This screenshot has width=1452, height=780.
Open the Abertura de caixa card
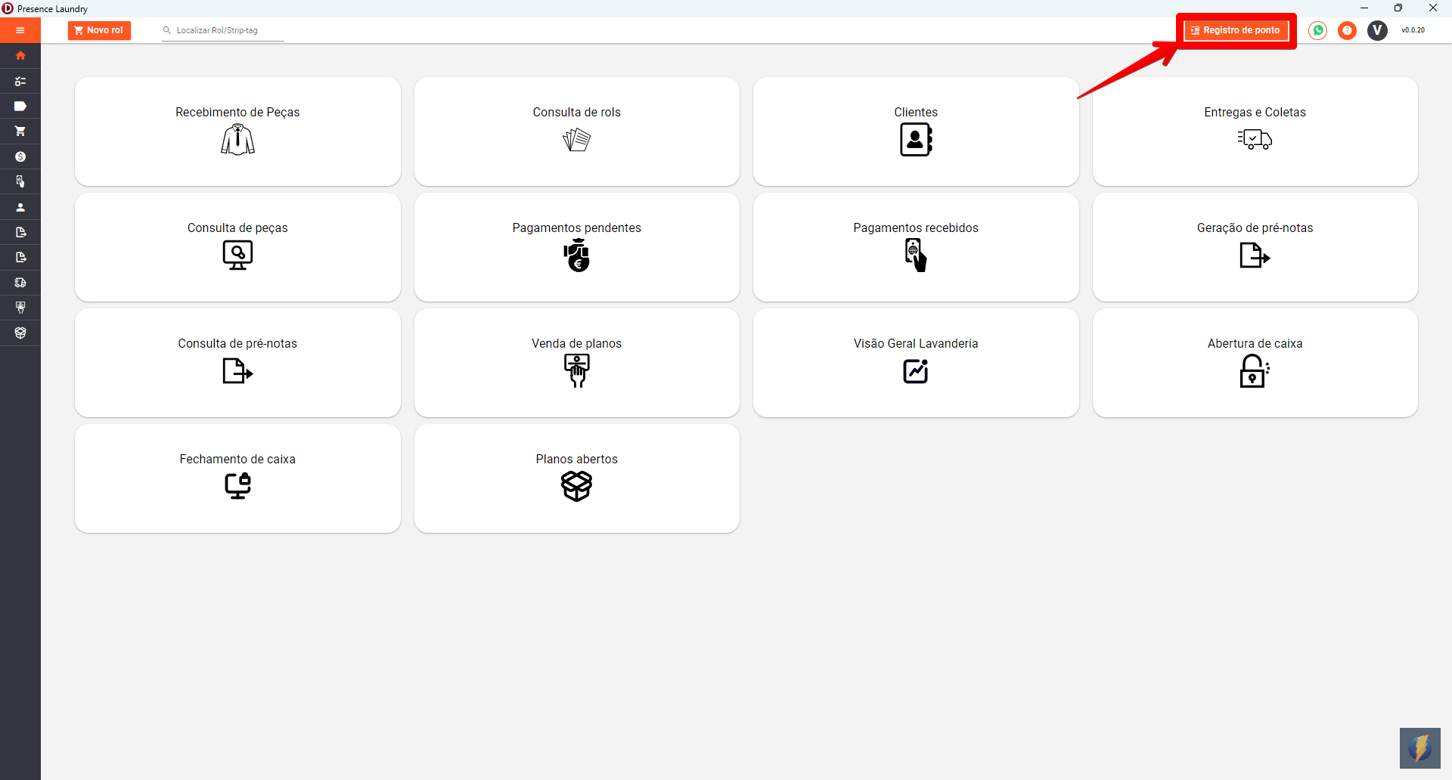tap(1255, 363)
